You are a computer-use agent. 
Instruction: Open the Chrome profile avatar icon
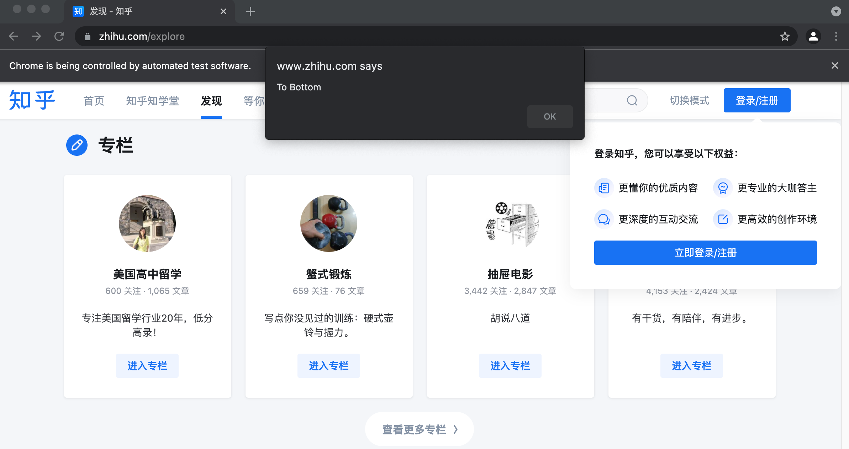[813, 36]
